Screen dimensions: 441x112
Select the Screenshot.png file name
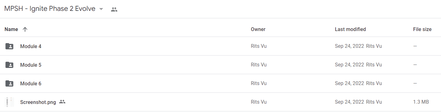click(x=38, y=102)
